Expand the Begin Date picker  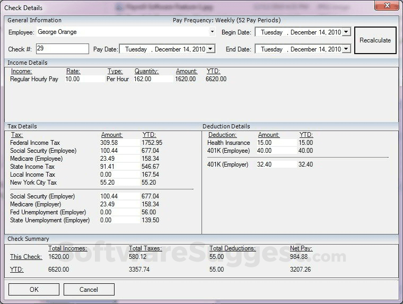tap(346, 32)
